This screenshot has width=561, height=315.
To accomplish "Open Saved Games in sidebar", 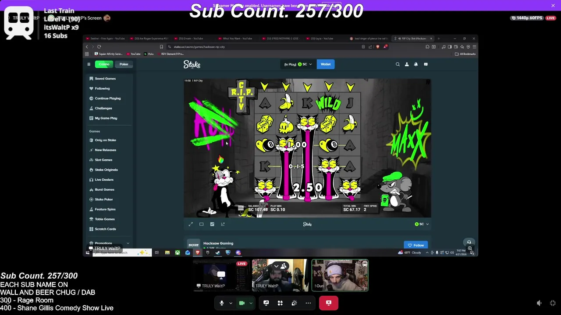I will click(x=105, y=79).
